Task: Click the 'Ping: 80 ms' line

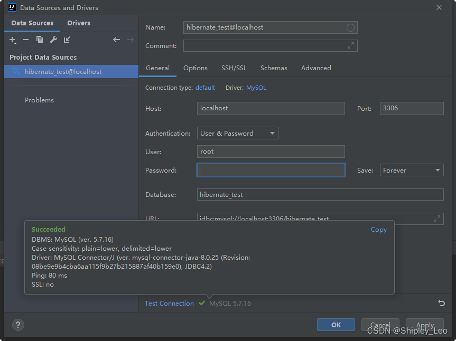Action: click(x=49, y=276)
